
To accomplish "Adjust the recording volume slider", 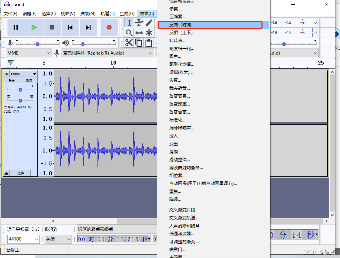I will pyautogui.click(x=38, y=44).
